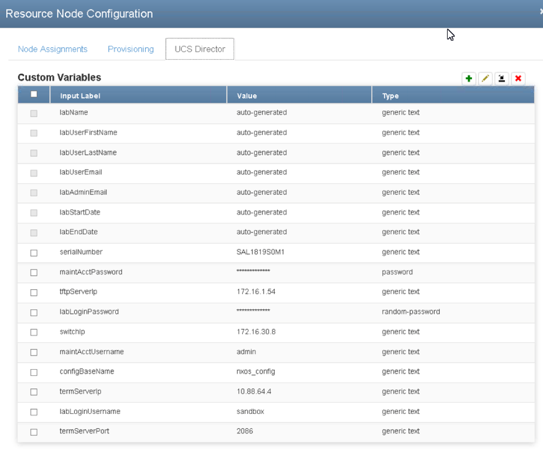Check the labUserLastName row checkbox
Viewport: 543px width, 452px height.
[34, 153]
